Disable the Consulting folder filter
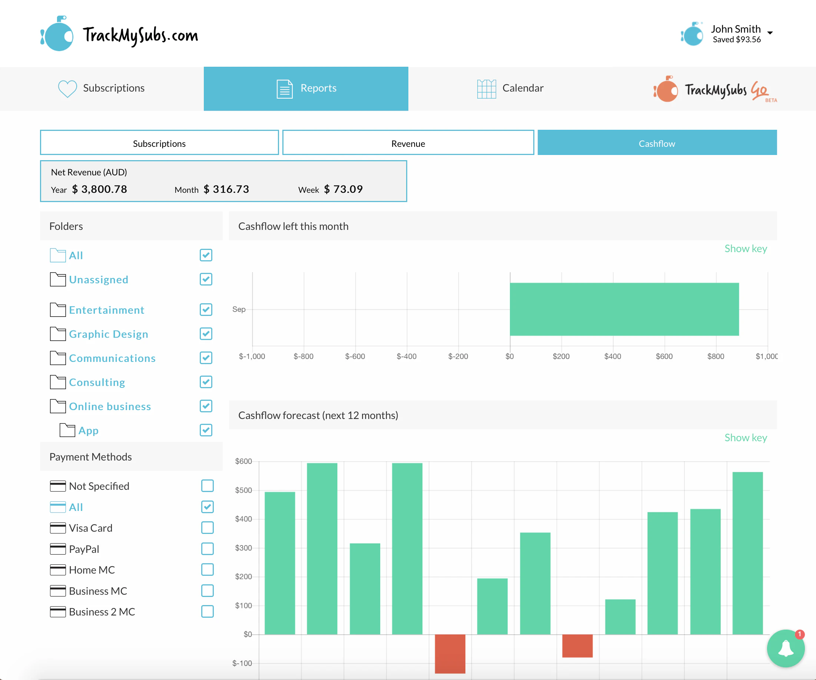The width and height of the screenshot is (816, 680). 206,382
